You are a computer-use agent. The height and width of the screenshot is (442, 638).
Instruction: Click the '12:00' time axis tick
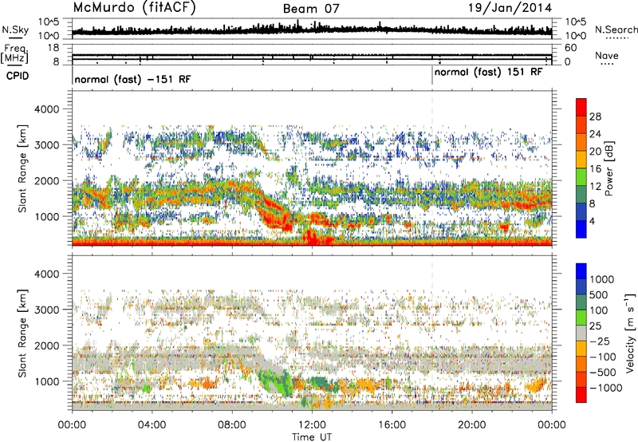point(312,425)
